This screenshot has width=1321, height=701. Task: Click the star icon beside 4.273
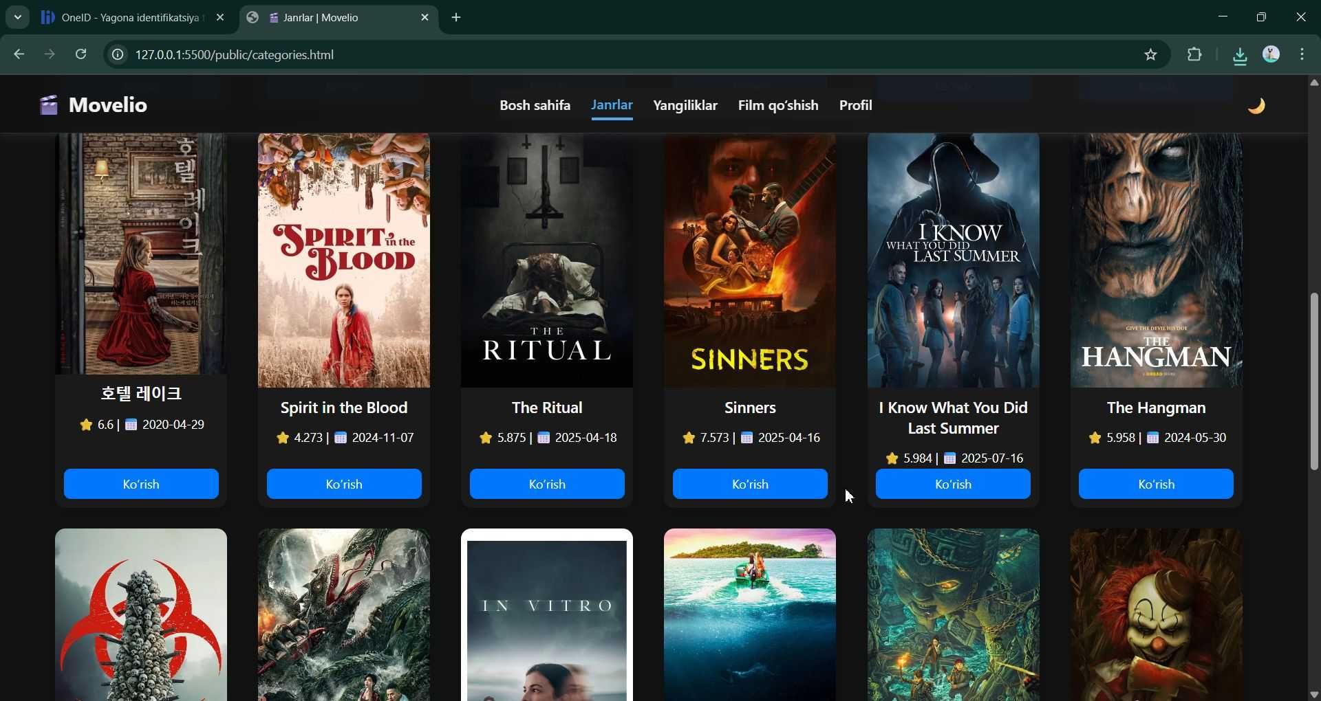click(282, 438)
